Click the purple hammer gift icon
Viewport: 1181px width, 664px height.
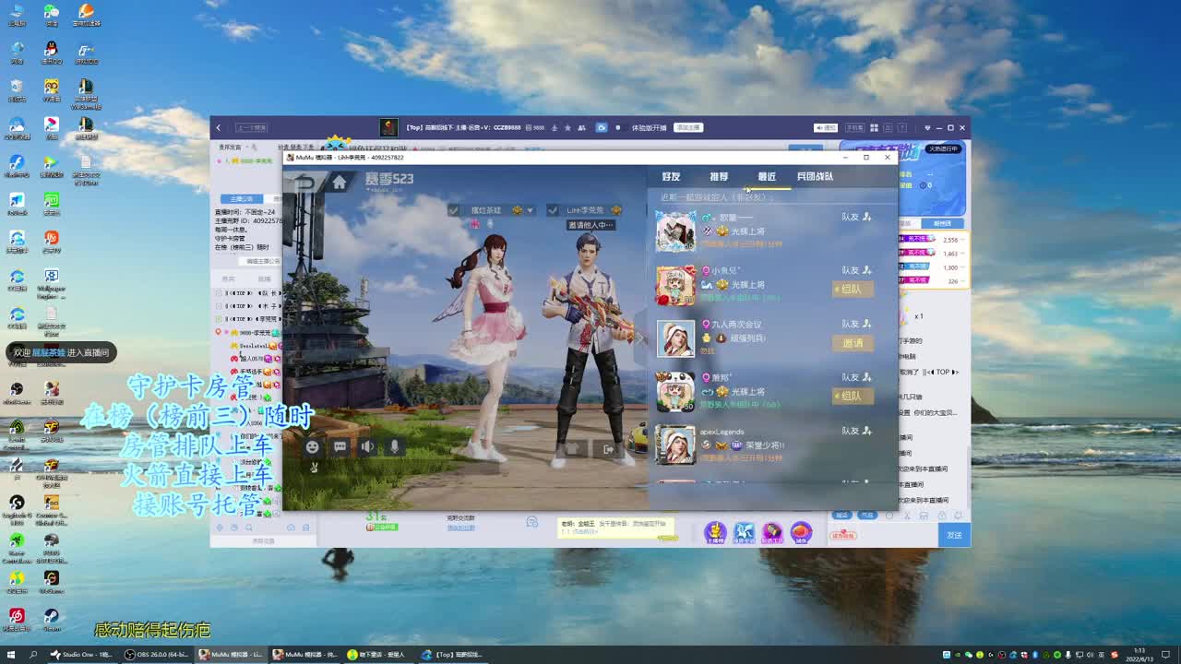(772, 532)
